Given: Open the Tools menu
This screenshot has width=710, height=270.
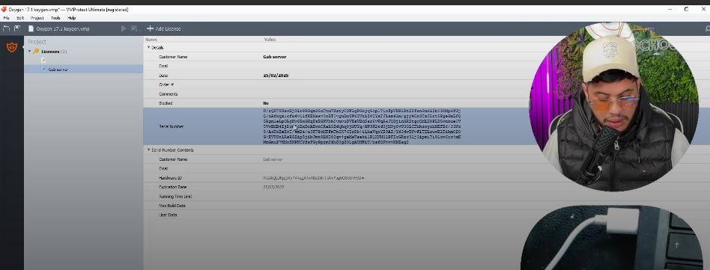Looking at the screenshot, I should 55,18.
